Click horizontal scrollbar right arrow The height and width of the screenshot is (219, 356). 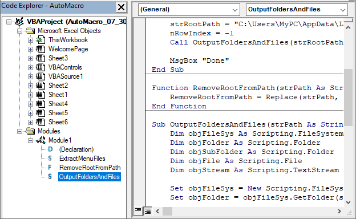339,211
